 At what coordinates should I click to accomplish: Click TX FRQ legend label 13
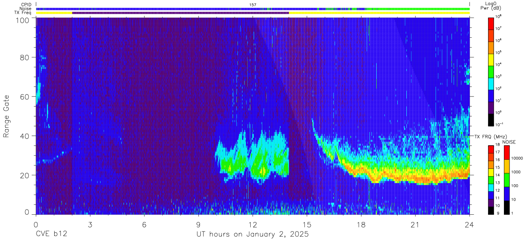497,183
